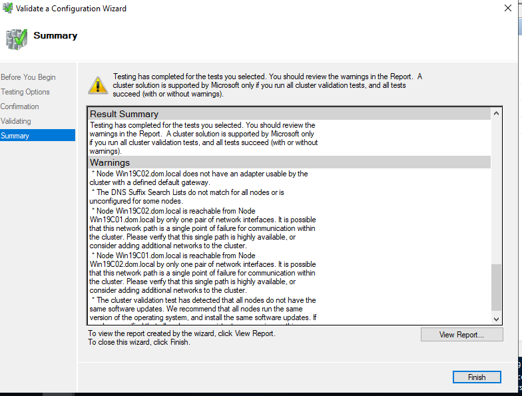Go to the Before You Begin step

click(x=28, y=77)
